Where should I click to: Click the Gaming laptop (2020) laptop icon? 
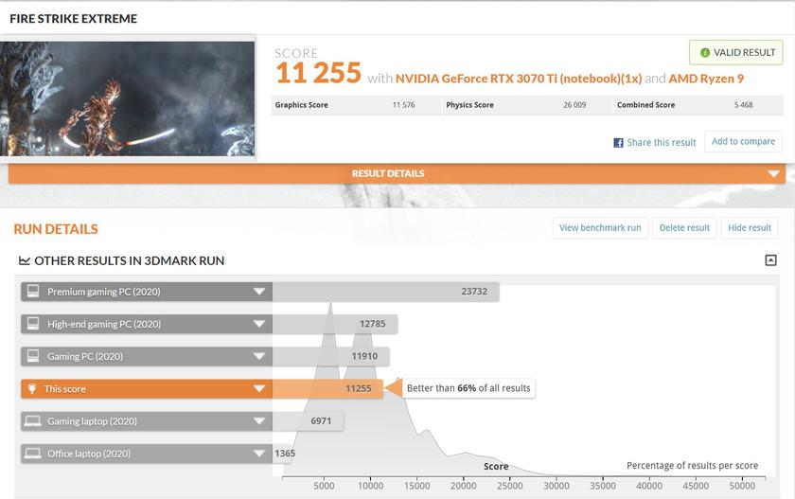pos(33,420)
